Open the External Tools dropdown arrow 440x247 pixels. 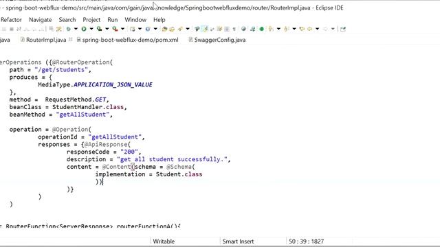pyautogui.click(x=122, y=29)
